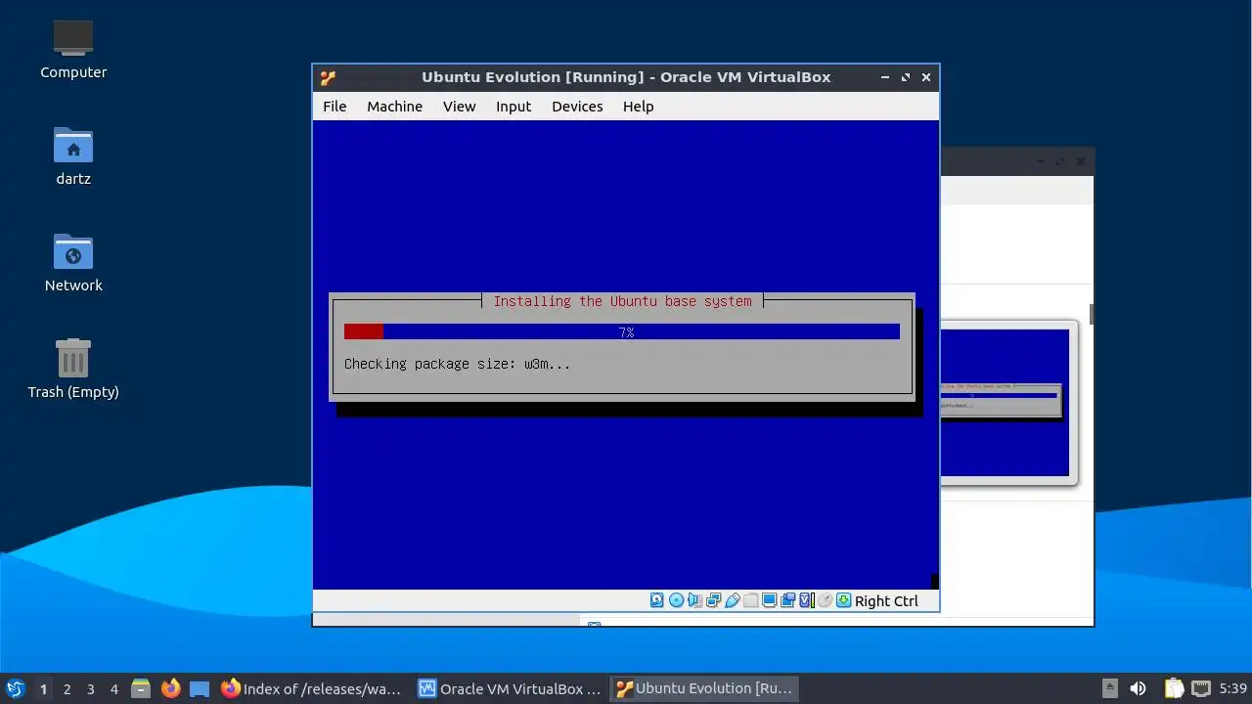Click the greyed mouse integration status icon
This screenshot has width=1252, height=704.
click(x=825, y=600)
